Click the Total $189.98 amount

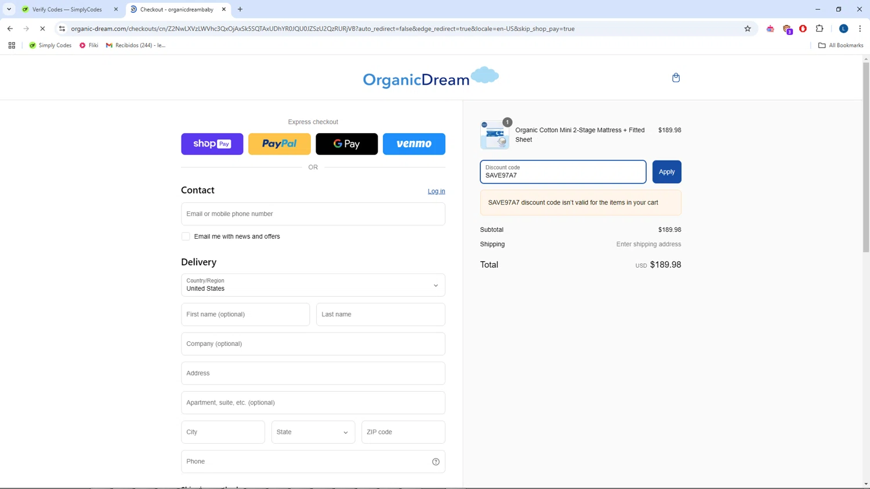(665, 265)
